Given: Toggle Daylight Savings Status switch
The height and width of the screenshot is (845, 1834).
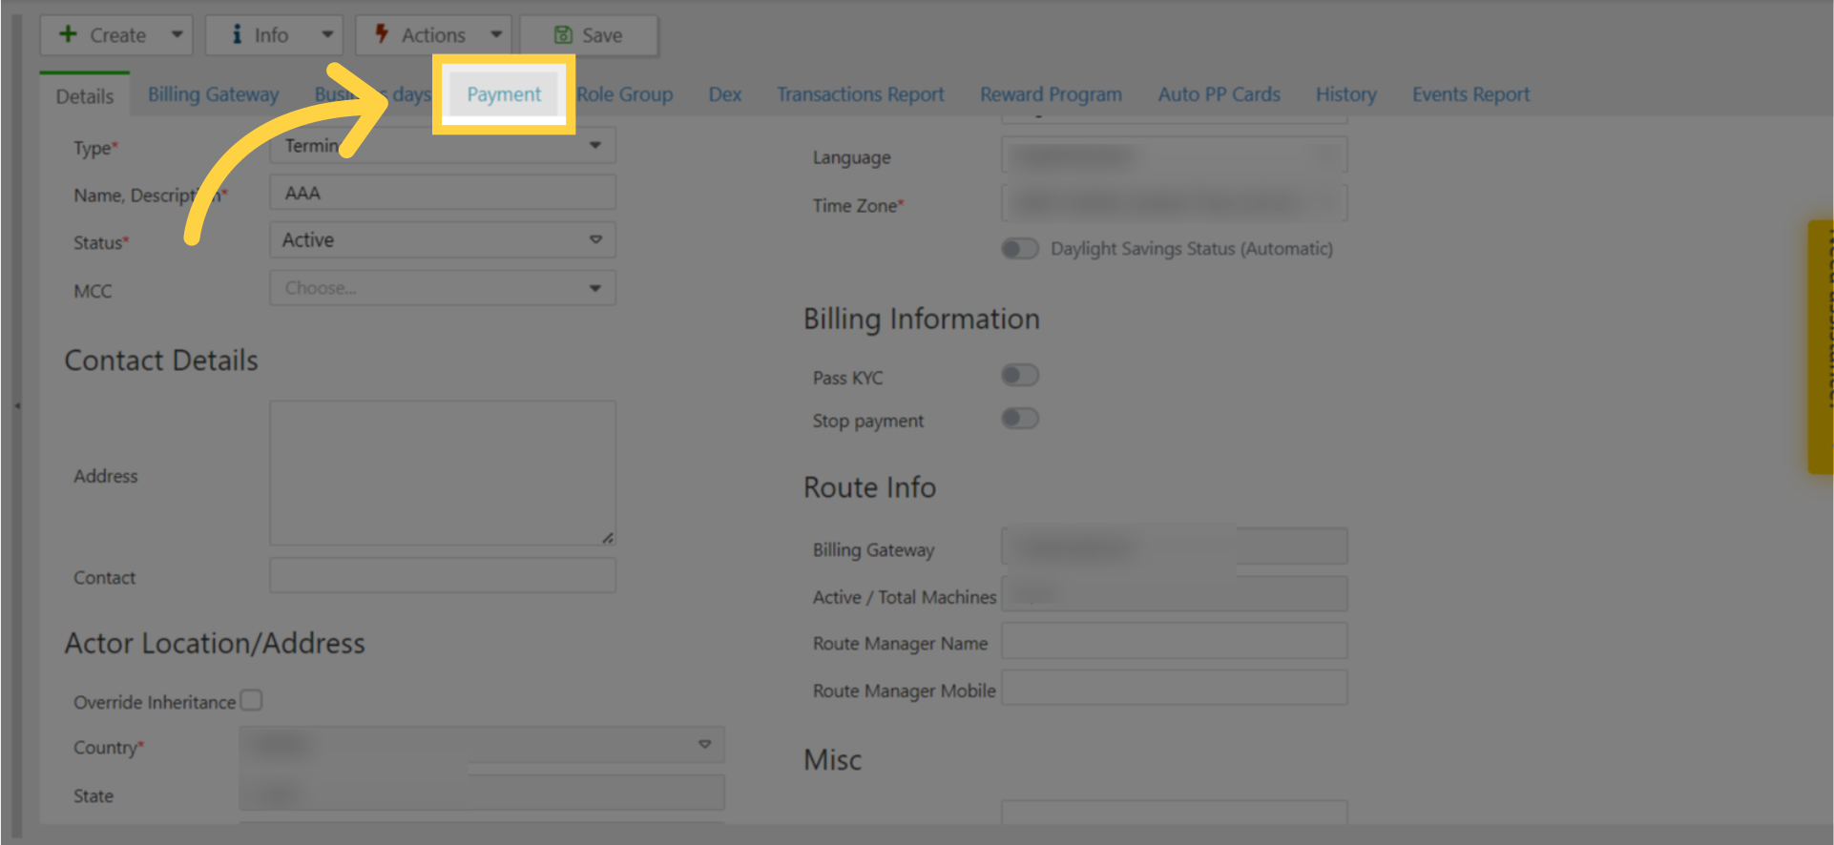Looking at the screenshot, I should [x=1020, y=249].
